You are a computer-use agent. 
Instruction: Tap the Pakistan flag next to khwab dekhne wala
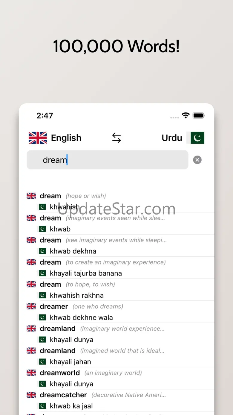pyautogui.click(x=42, y=317)
